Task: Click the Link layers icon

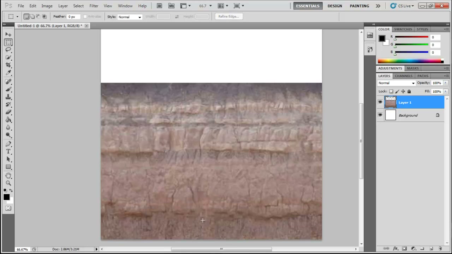Action: tap(386, 249)
